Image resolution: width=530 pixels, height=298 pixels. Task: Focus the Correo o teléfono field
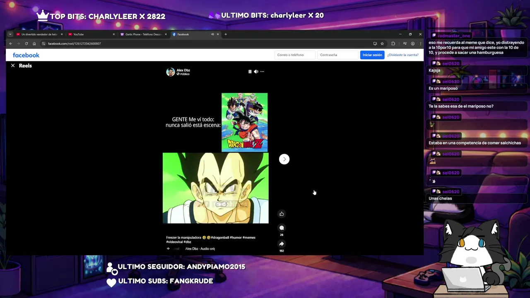(294, 55)
